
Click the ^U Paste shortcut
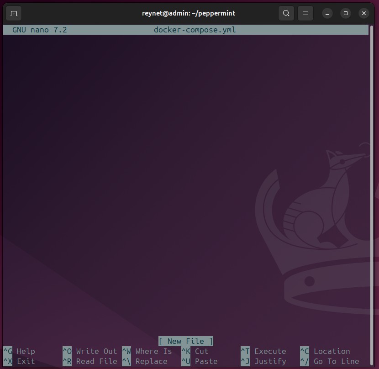point(200,361)
